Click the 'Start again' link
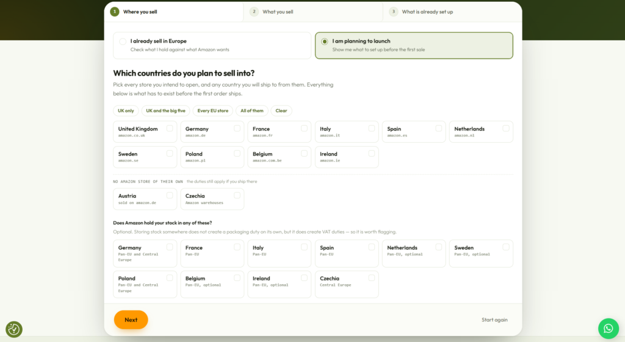 click(x=494, y=319)
